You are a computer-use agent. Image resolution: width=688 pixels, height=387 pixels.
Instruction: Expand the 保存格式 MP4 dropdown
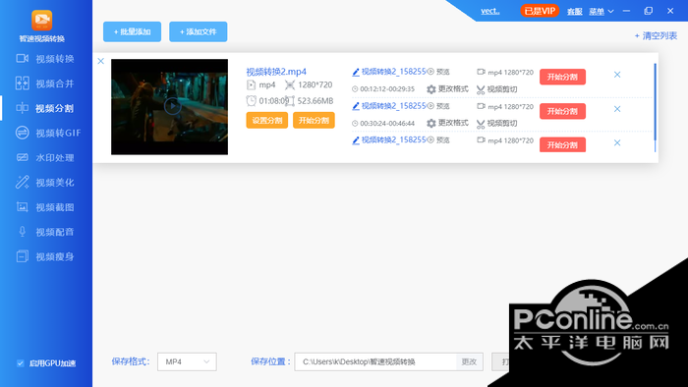(x=187, y=361)
